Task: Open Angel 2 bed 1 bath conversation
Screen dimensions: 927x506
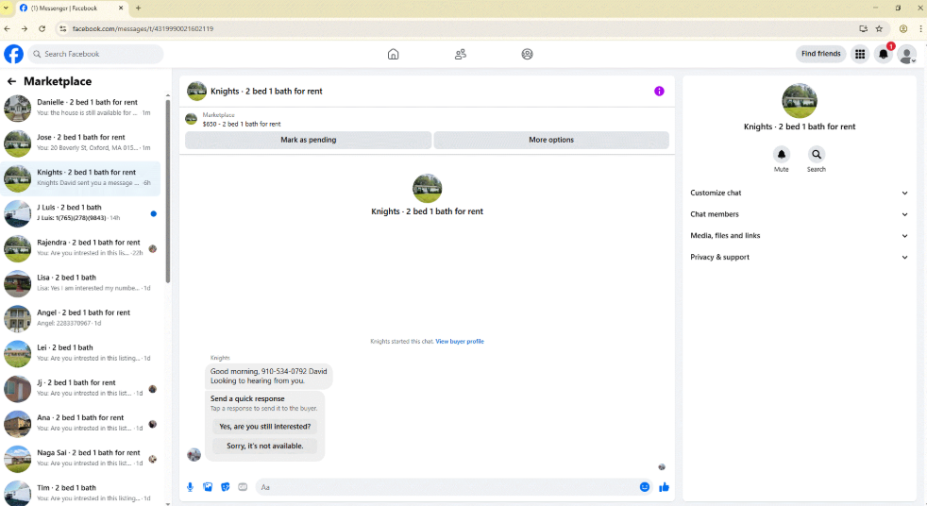Action: point(81,318)
